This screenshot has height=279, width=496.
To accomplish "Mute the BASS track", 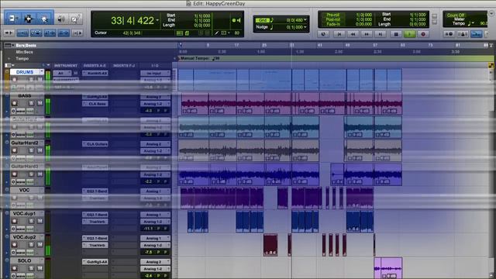I will pyautogui.click(x=40, y=103).
